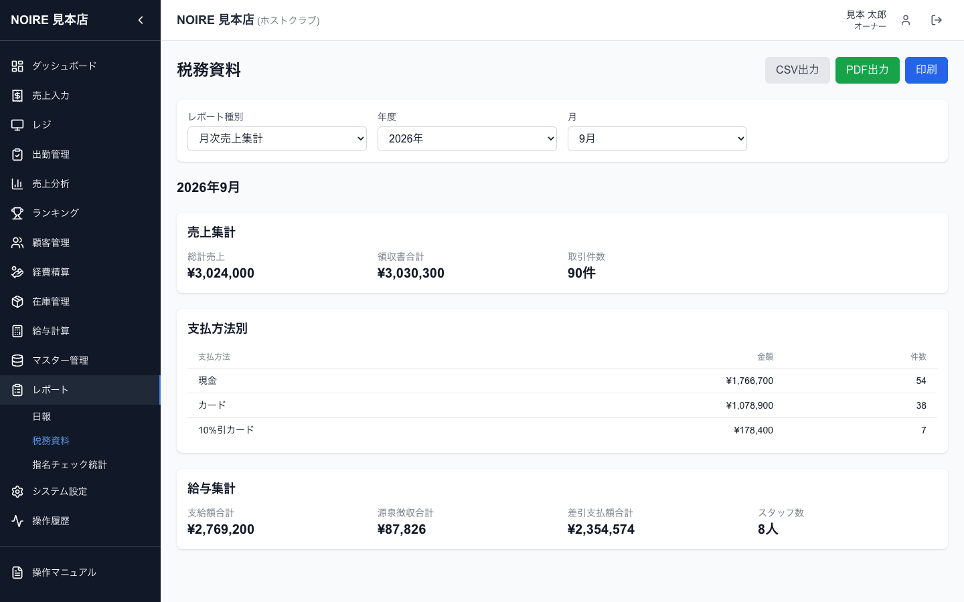Image resolution: width=964 pixels, height=602 pixels.
Task: Click the 源泉徴収合計 value ¥87,826
Action: click(x=402, y=529)
